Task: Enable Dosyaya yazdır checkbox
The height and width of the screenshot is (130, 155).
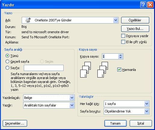Action: [123, 36]
